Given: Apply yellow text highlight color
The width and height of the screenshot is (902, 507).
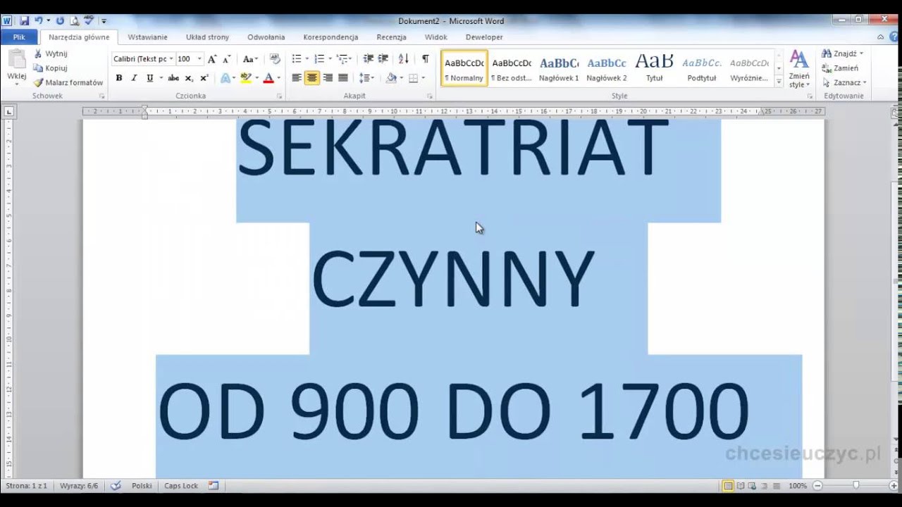Looking at the screenshot, I should click(x=245, y=78).
